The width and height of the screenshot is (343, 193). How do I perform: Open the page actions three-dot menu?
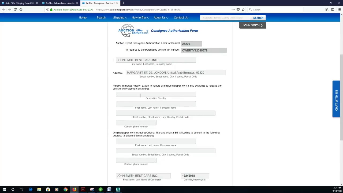(x=233, y=10)
